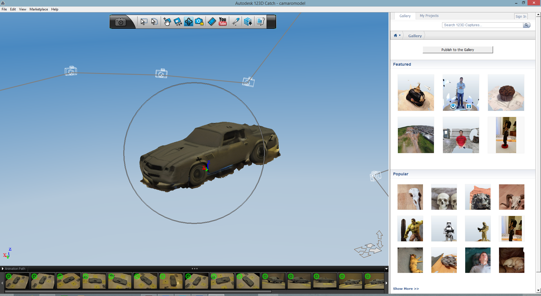Collapse the photo strip with top-right arrow
The image size is (541, 296).
tap(386, 269)
